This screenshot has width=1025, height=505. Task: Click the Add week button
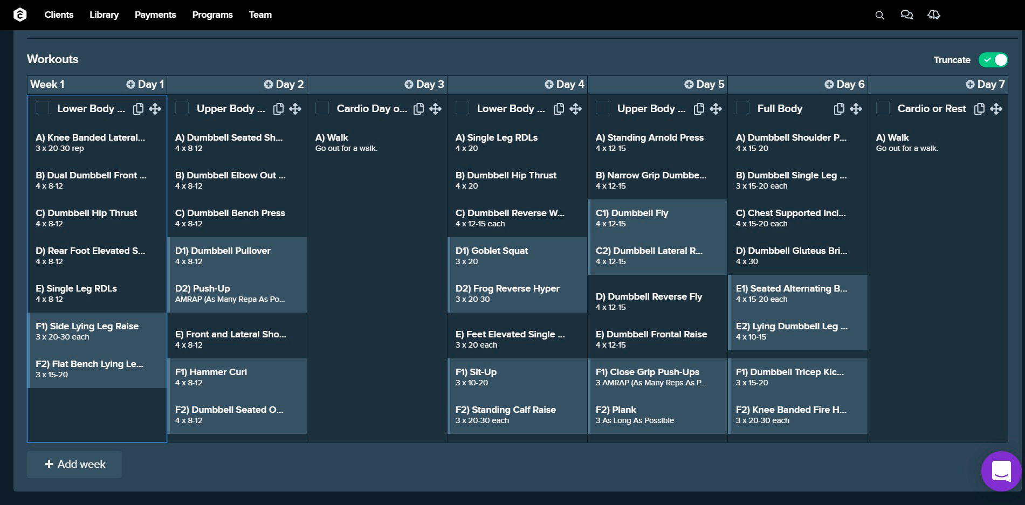(74, 465)
